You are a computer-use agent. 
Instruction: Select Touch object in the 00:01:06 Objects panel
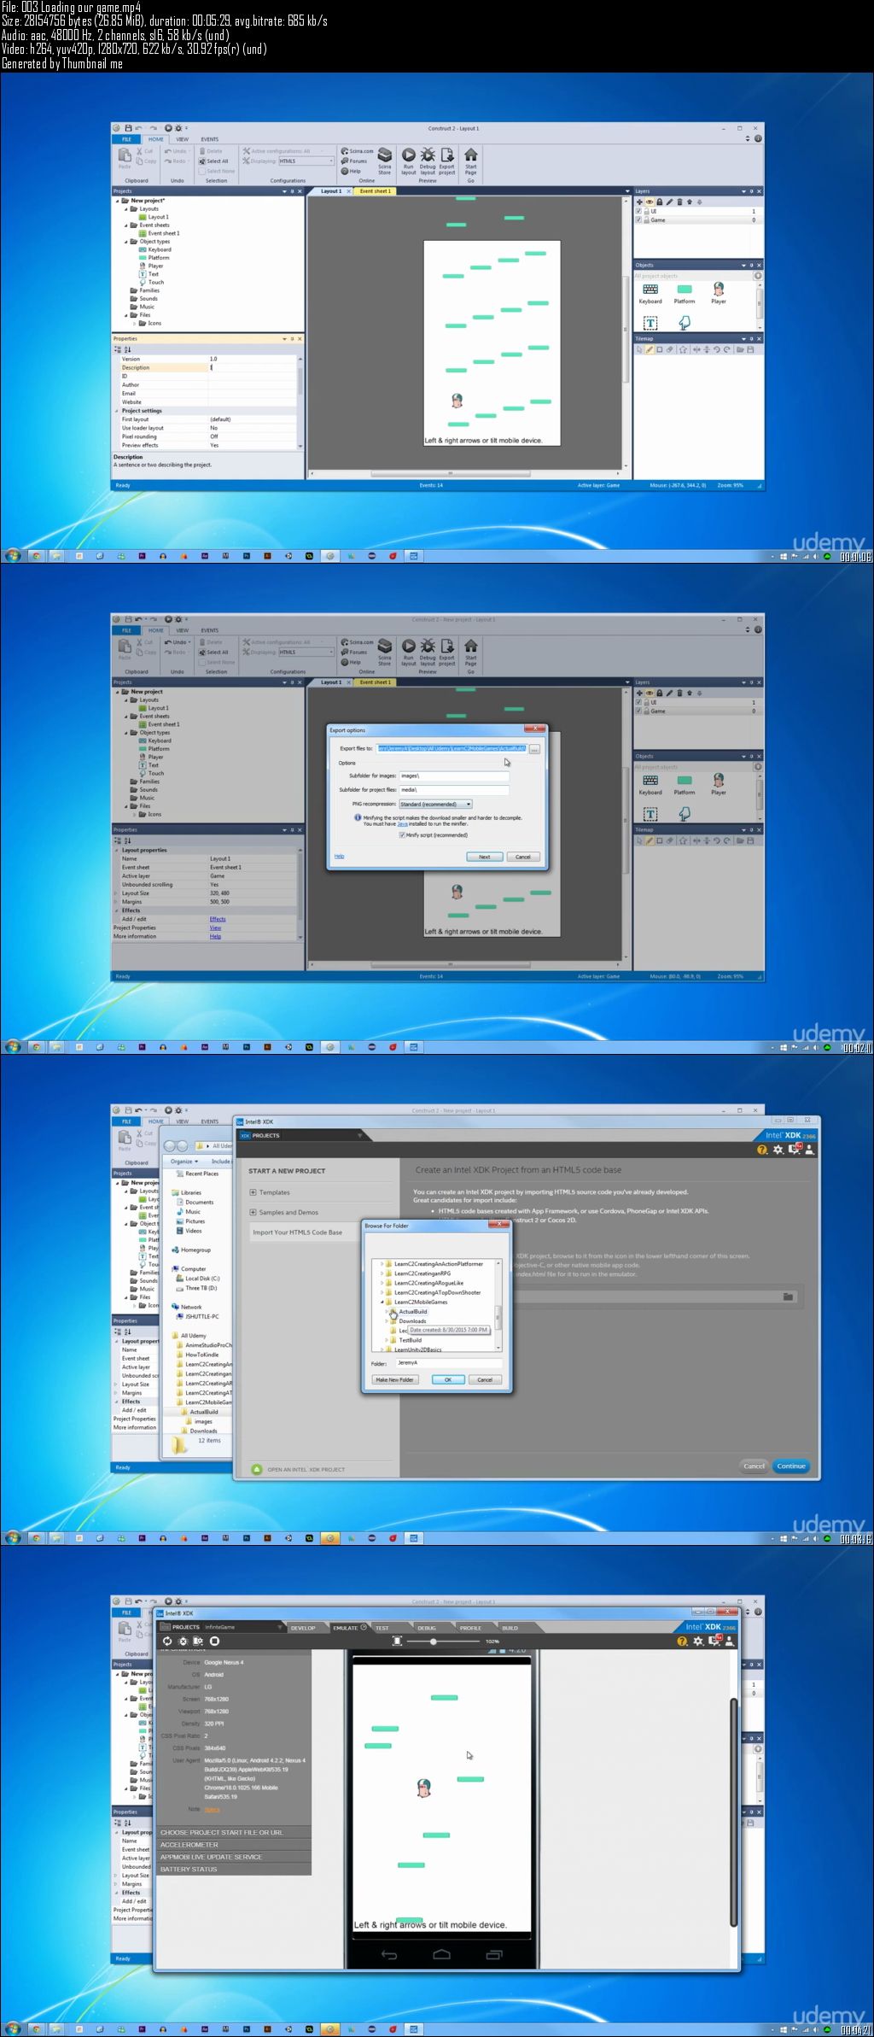coord(685,323)
